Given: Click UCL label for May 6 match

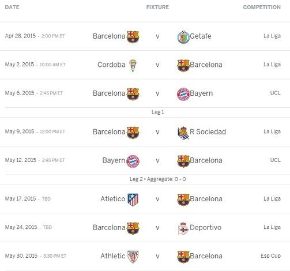Looking at the screenshot, I should [276, 93].
